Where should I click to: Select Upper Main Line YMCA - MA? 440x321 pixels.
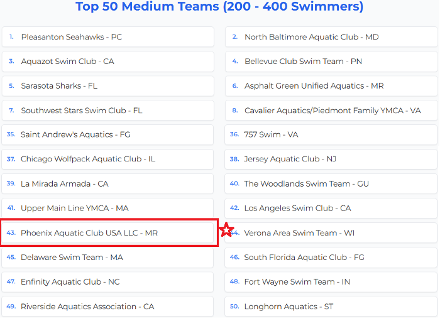tap(74, 208)
